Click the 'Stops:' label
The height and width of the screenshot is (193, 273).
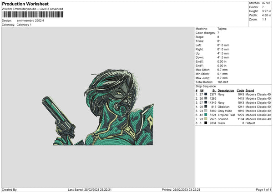pos(200,37)
